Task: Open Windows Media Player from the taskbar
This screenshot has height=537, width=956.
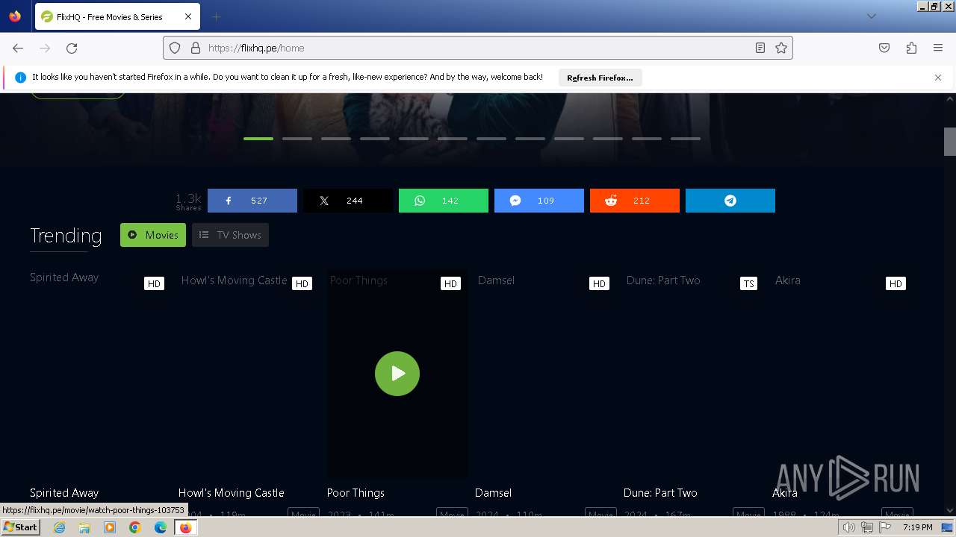Action: [110, 527]
